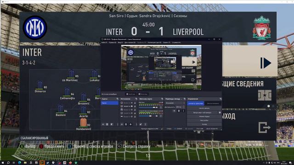Open Steam from the taskbar

click(48, 163)
